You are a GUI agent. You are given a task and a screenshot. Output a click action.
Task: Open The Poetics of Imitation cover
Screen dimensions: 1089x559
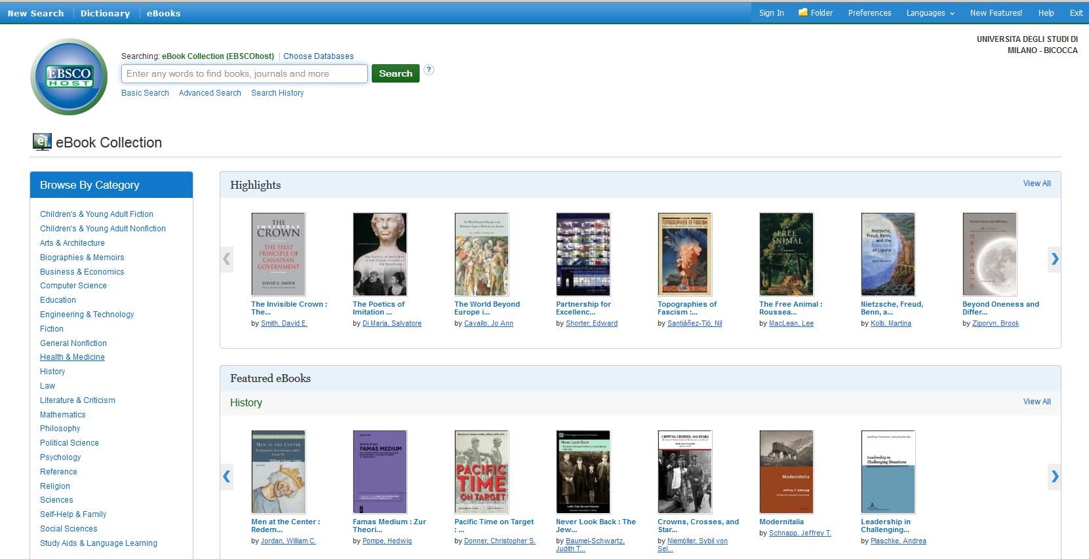click(380, 254)
